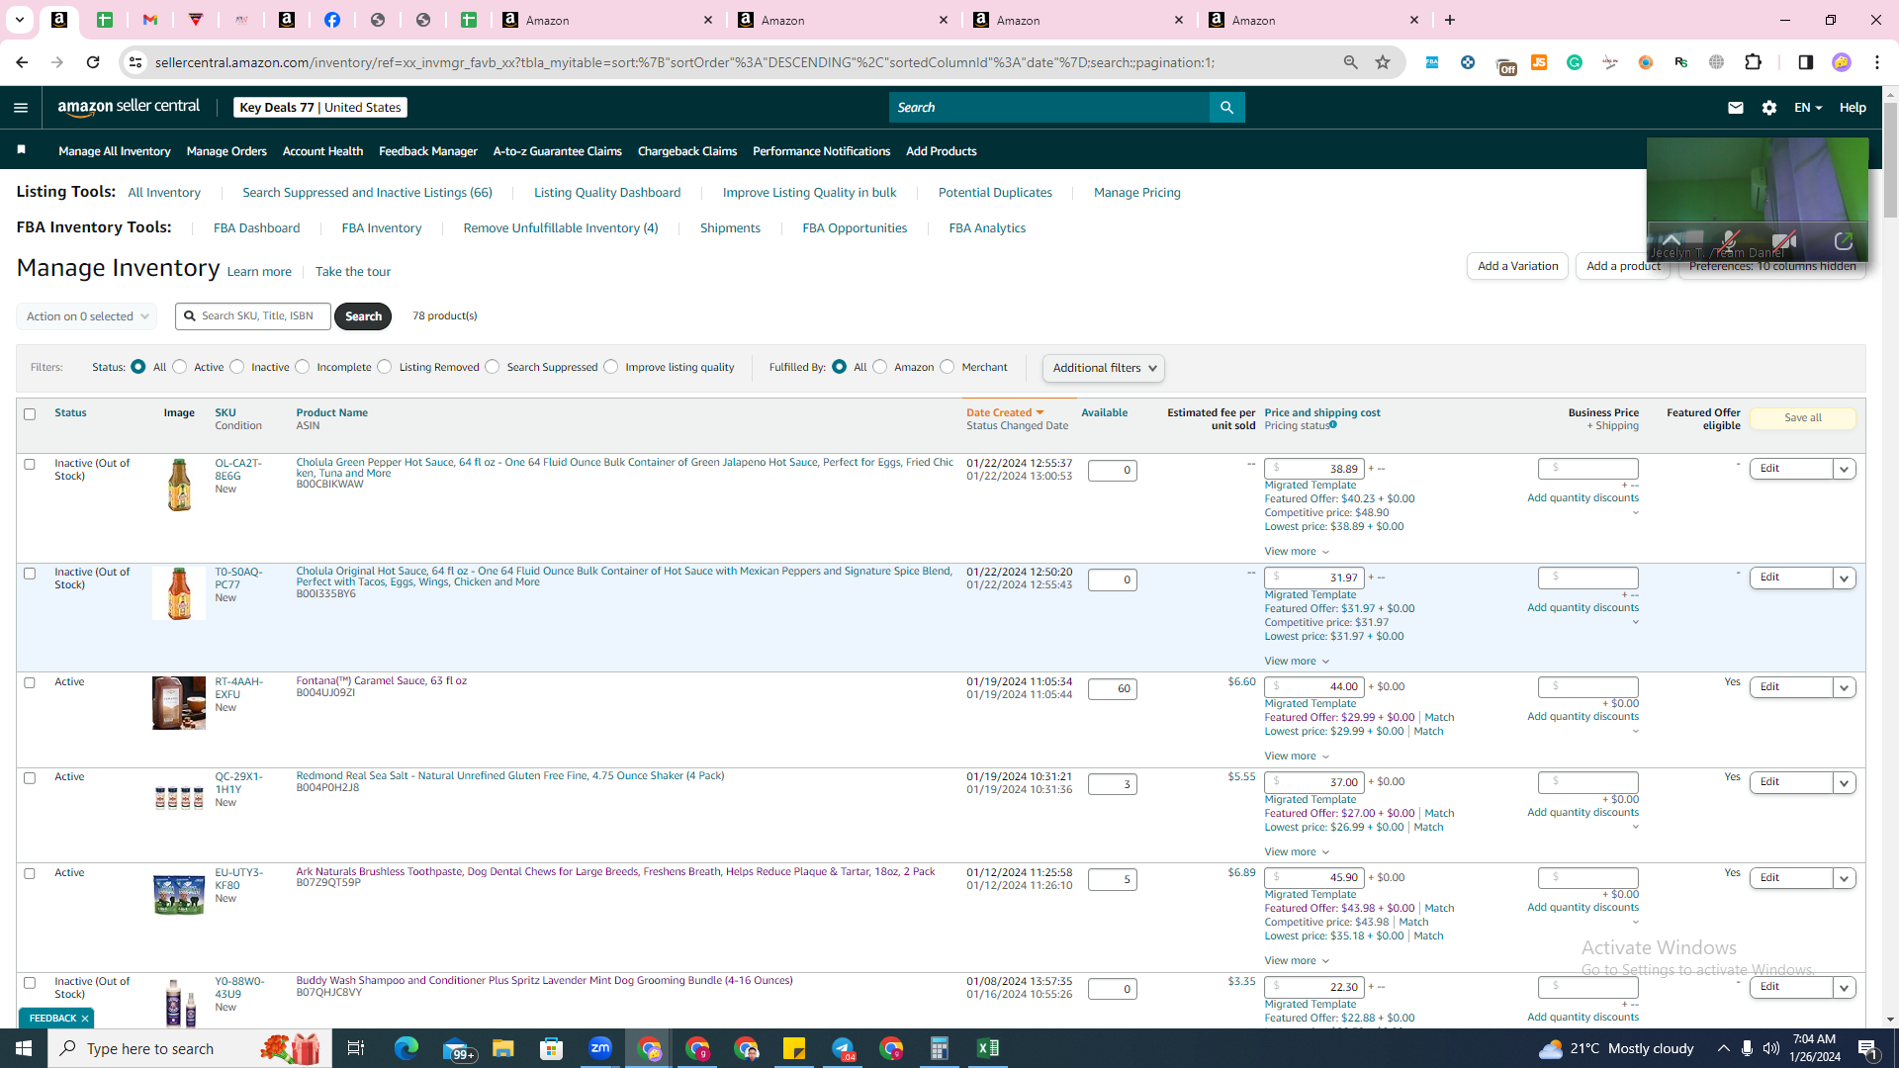
Task: Open a new browser tab
Action: click(x=1450, y=20)
